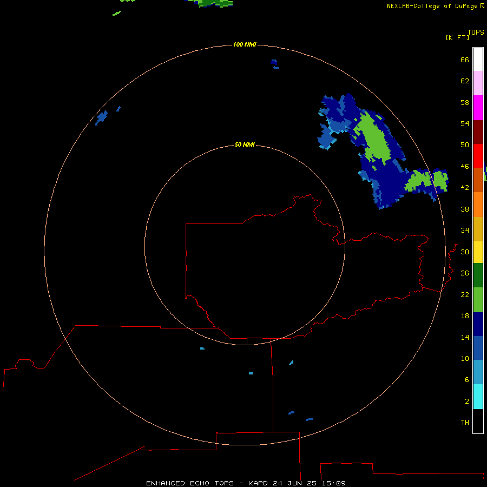Click the '22' legend value label
The width and height of the screenshot is (487, 487).
(x=465, y=294)
